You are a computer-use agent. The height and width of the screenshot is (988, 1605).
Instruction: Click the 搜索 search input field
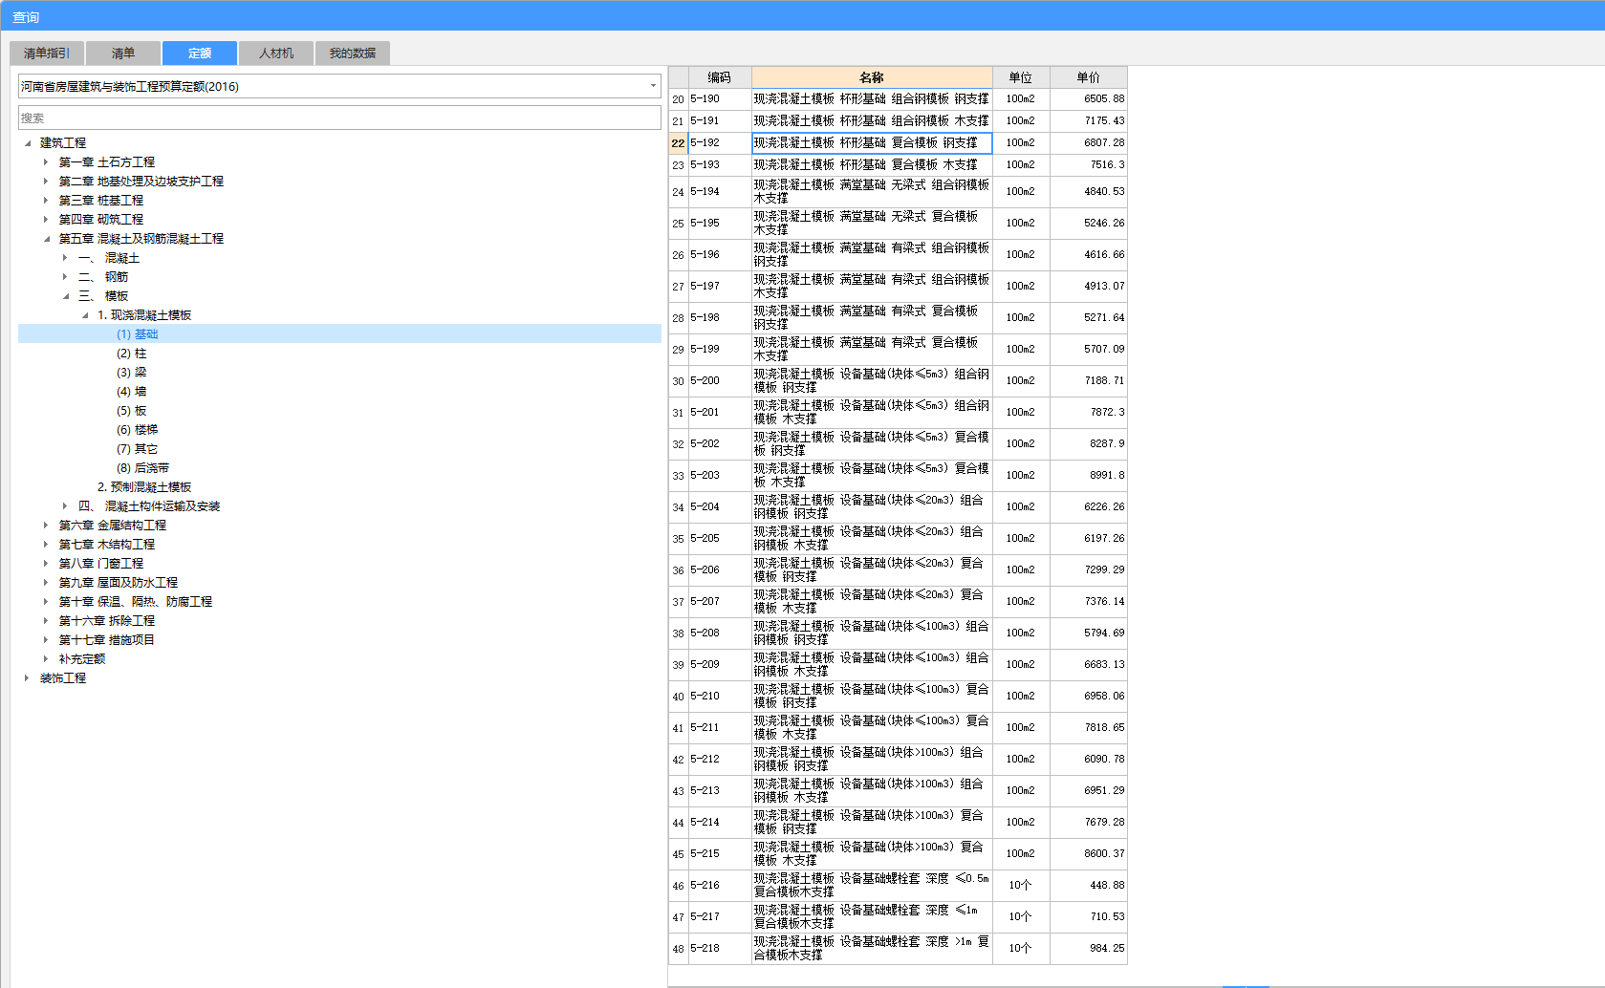[339, 118]
